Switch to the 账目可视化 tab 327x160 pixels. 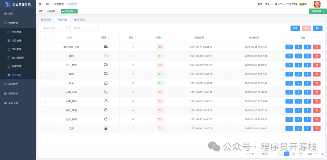coord(80,19)
